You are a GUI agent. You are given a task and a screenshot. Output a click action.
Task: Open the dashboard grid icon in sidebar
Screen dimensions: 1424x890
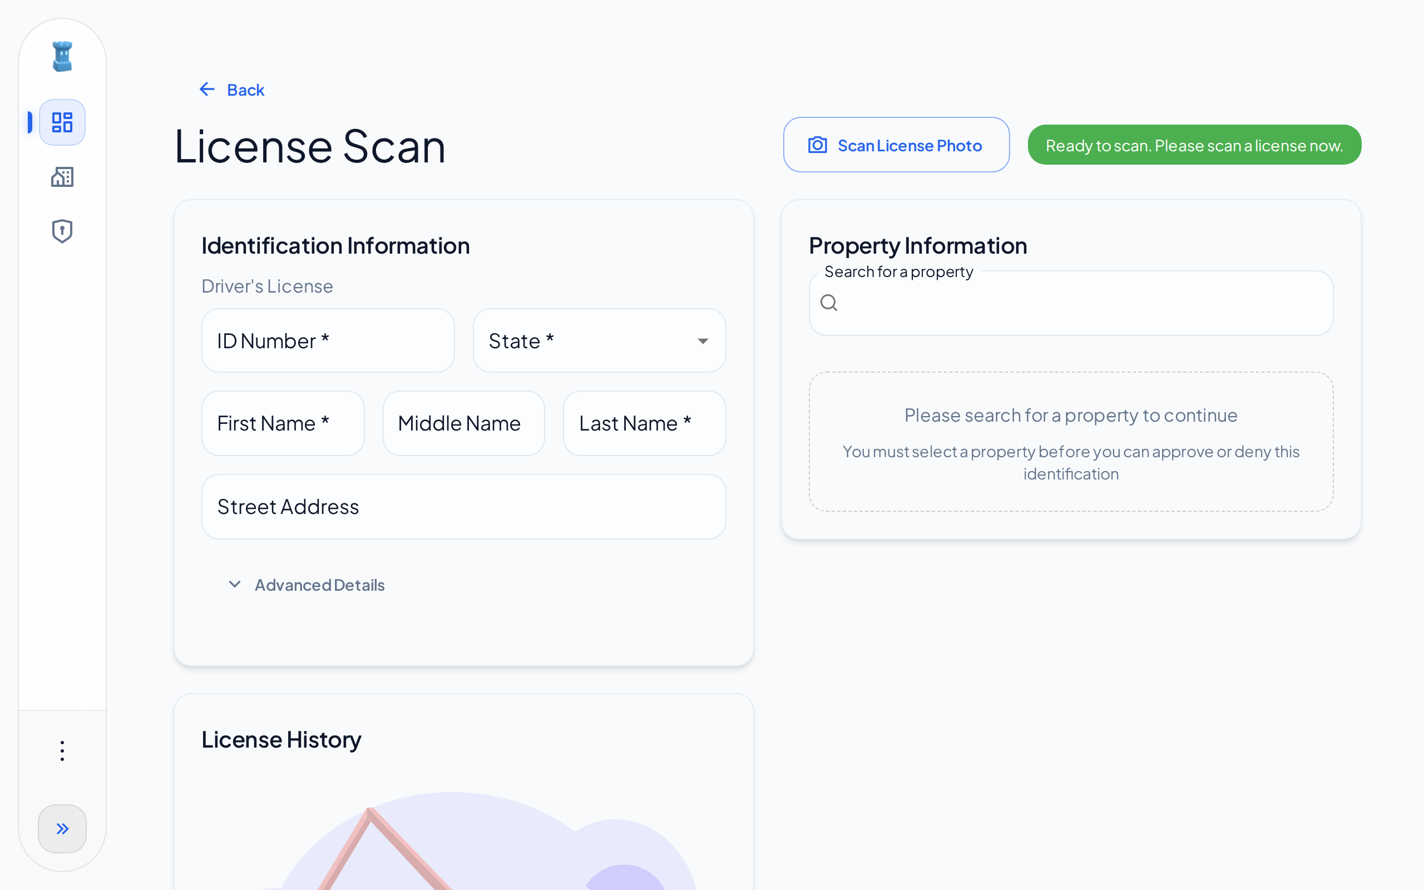(x=62, y=122)
